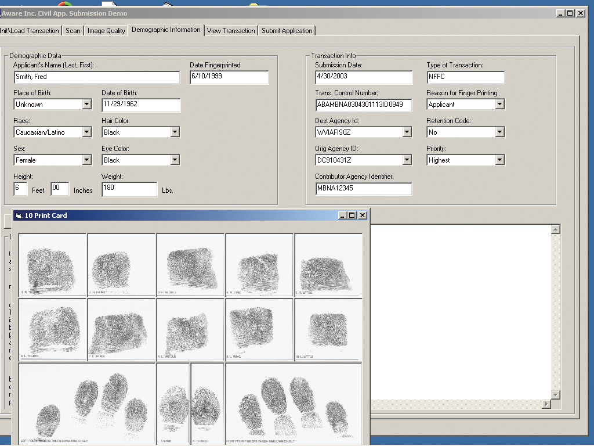Screen dimensions: 594x446
Task: Expand the Hair Color dropdown
Action: (x=175, y=132)
